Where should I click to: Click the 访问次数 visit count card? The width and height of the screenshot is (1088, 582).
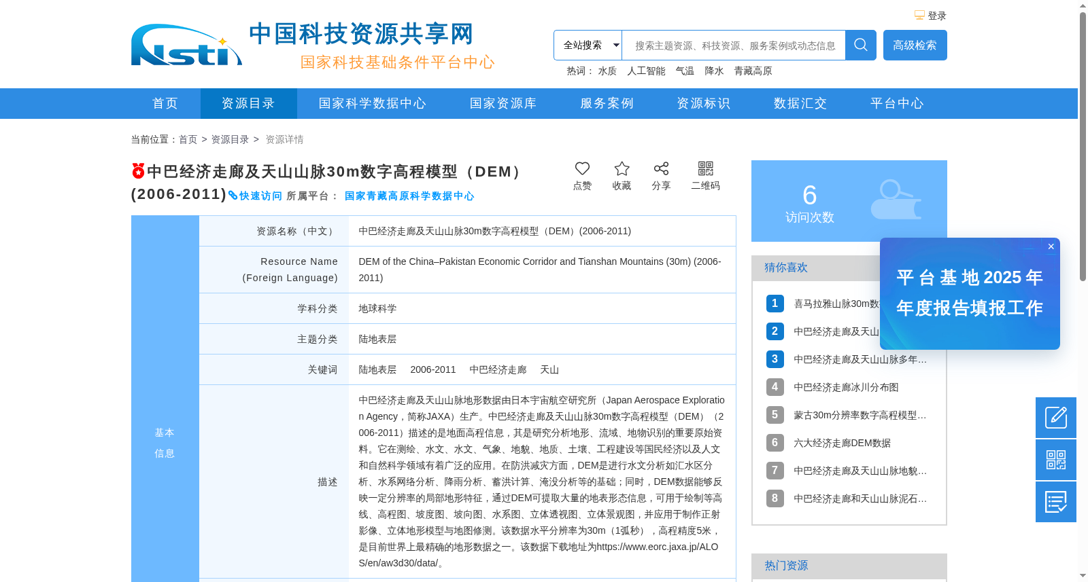(x=849, y=201)
